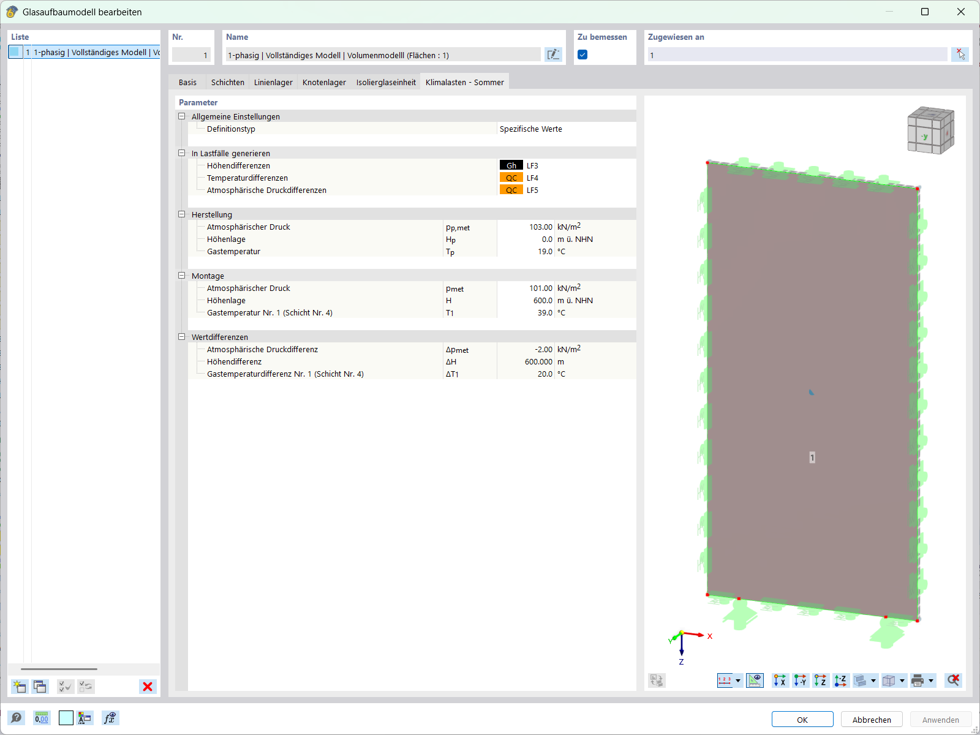
Task: Click the list horizontal scrollbar
Action: click(x=59, y=669)
